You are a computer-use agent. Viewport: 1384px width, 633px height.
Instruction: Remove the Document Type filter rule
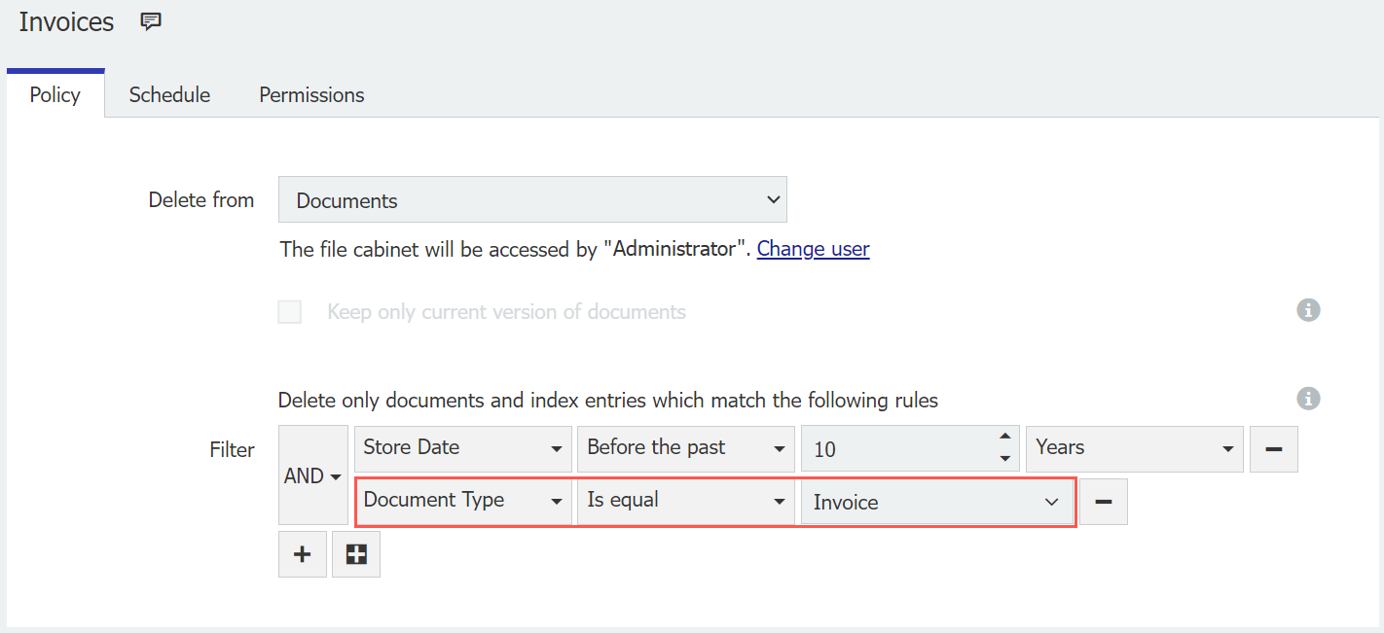[x=1103, y=501]
